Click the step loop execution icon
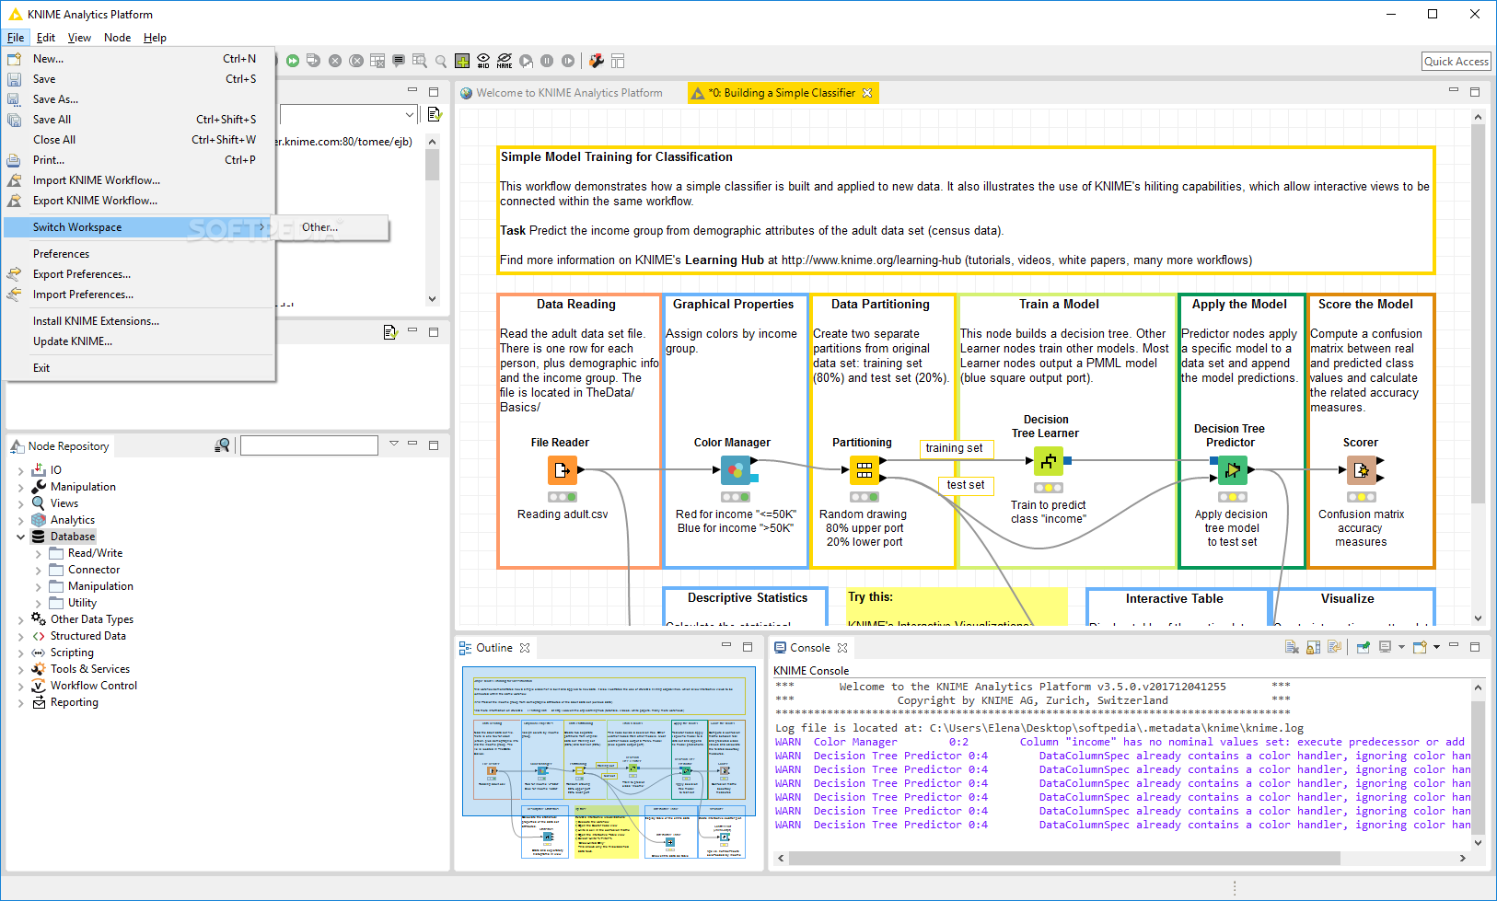Screen dimensions: 1497x901 pos(526,61)
